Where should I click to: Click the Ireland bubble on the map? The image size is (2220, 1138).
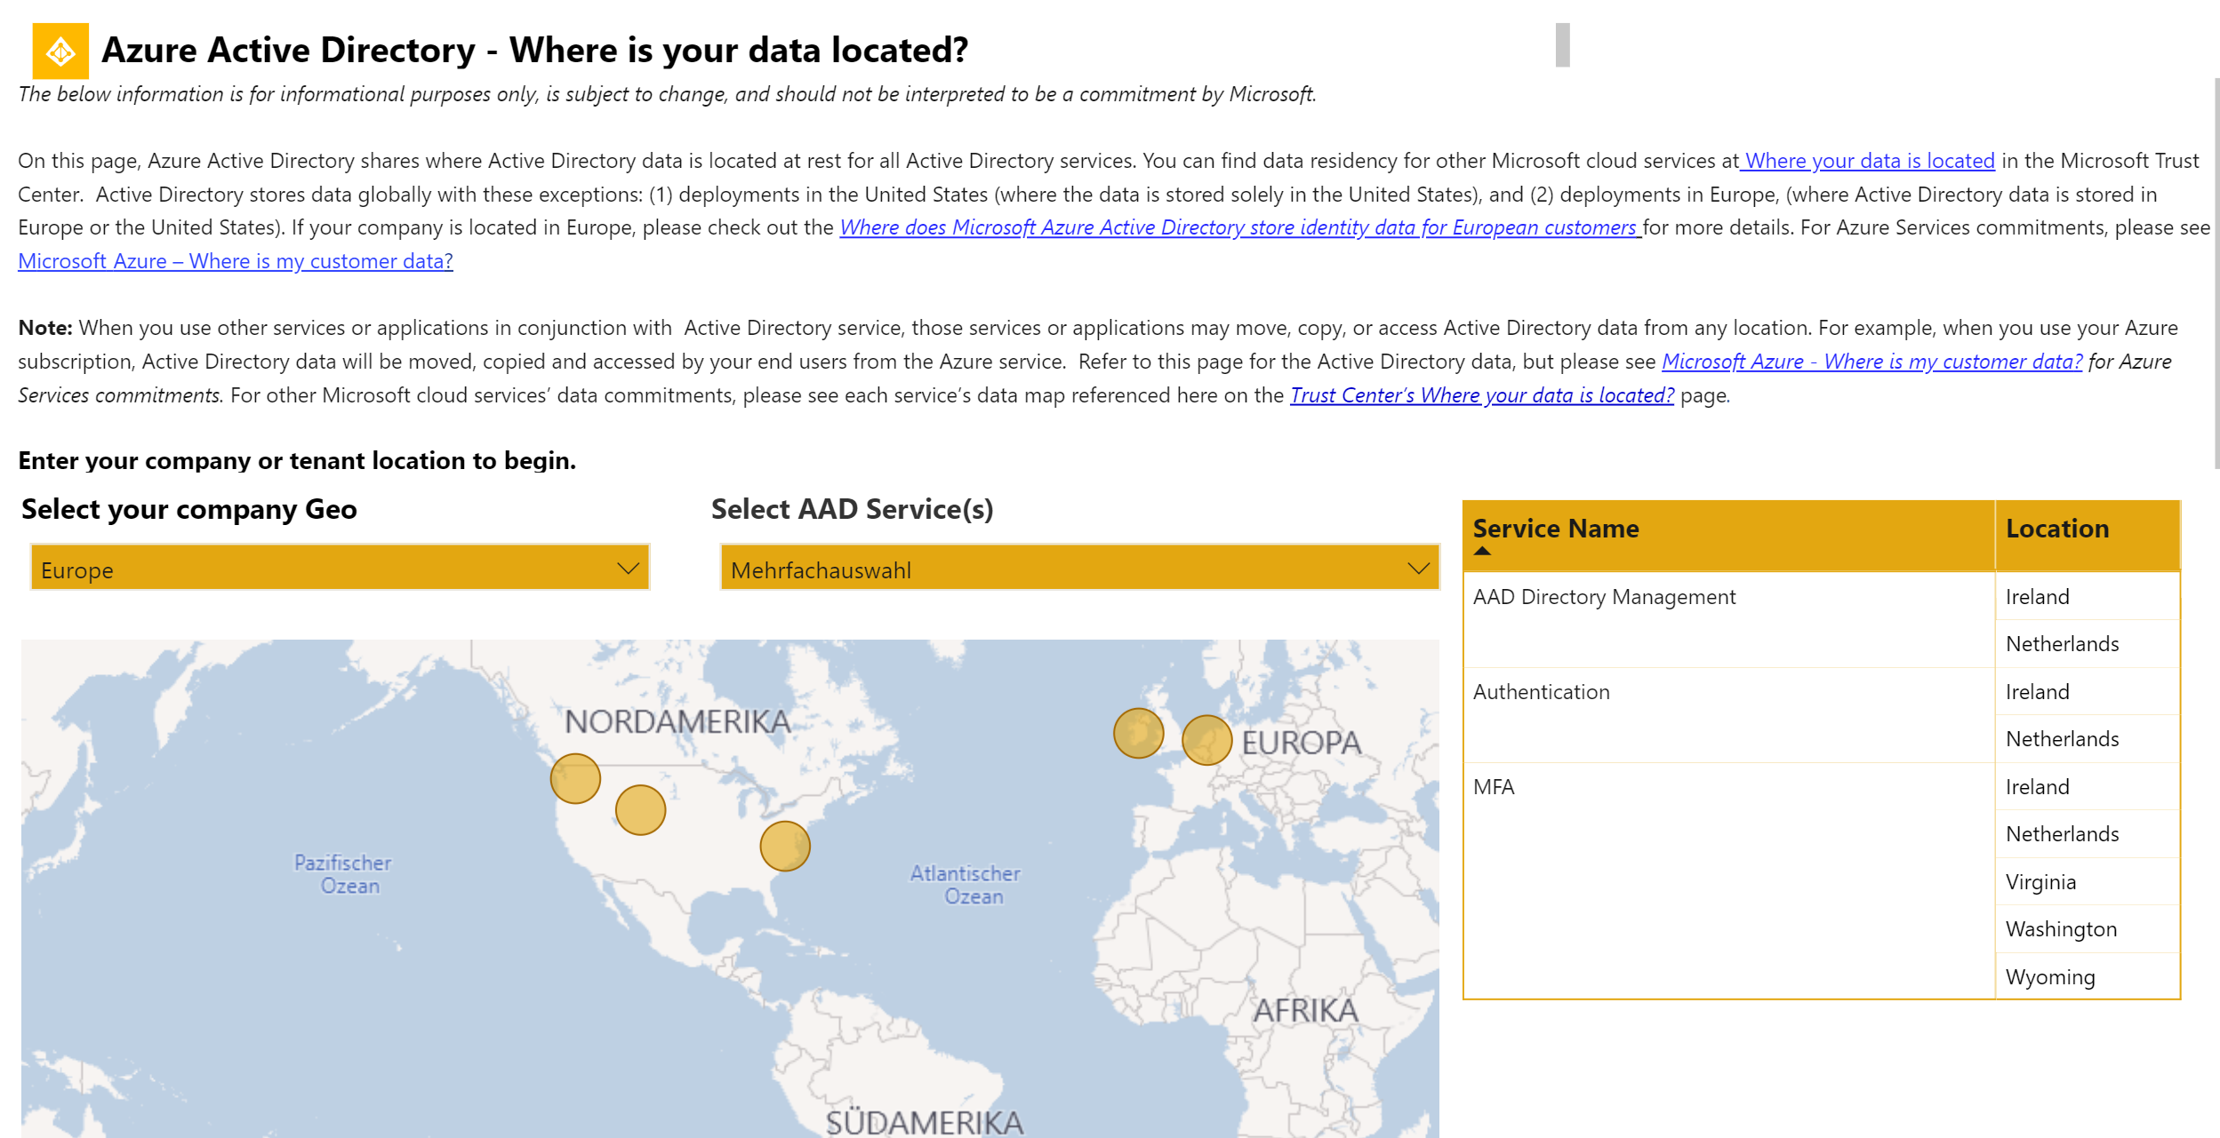pyautogui.click(x=1138, y=734)
